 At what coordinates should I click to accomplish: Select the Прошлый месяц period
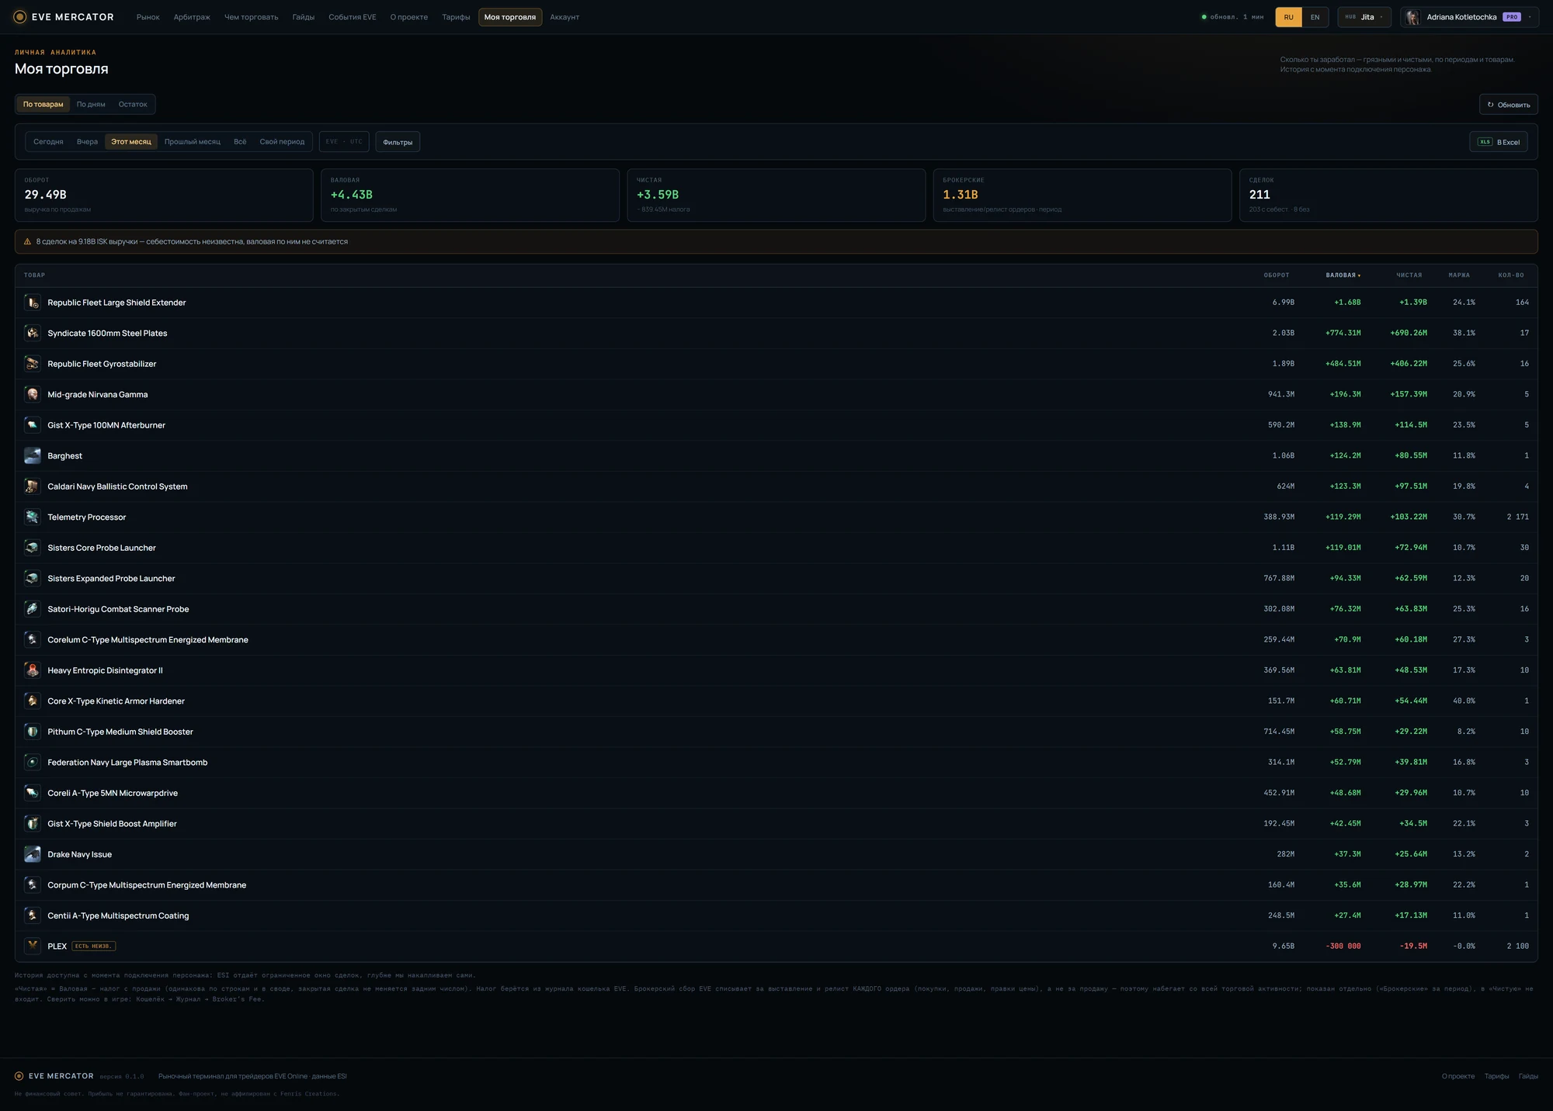click(193, 142)
